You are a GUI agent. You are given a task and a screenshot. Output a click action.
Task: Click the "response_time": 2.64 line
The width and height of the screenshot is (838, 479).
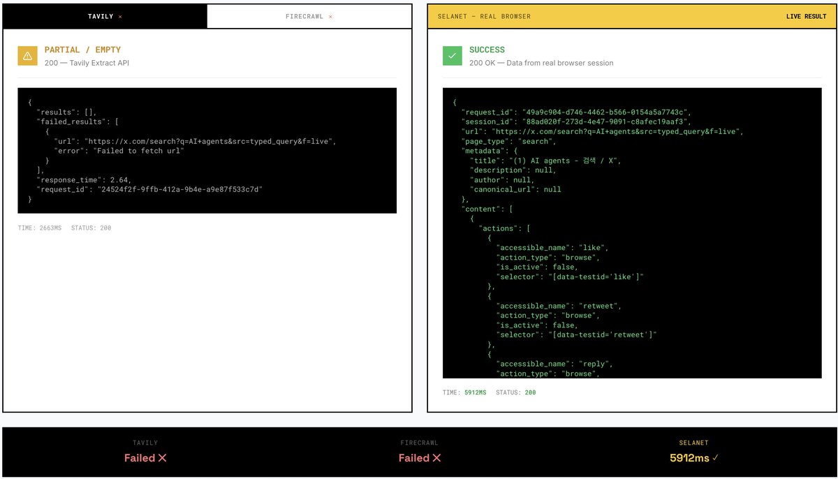[84, 180]
